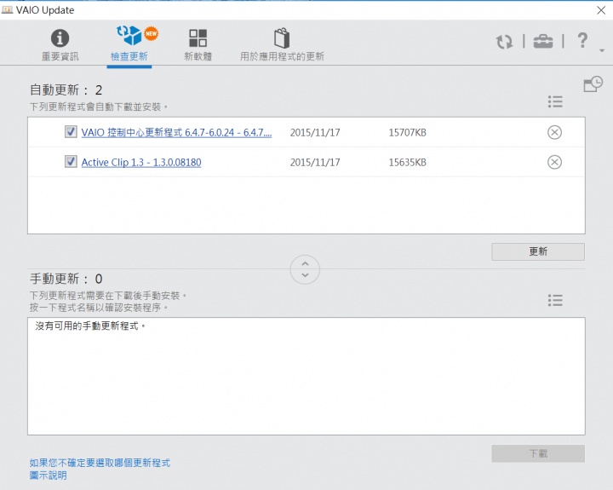Open 如果您不確定要選取哪個更新程式 link
Viewport: 613px width, 490px height.
(x=100, y=463)
